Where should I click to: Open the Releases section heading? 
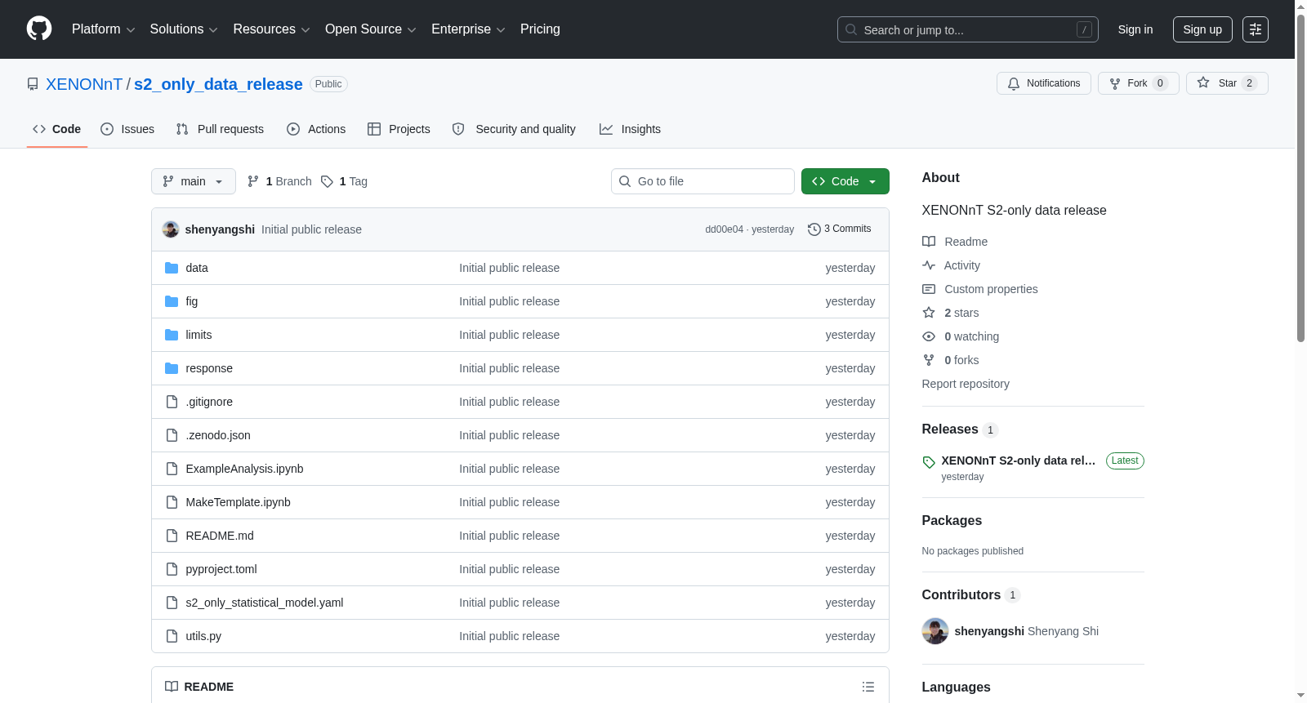pos(950,429)
